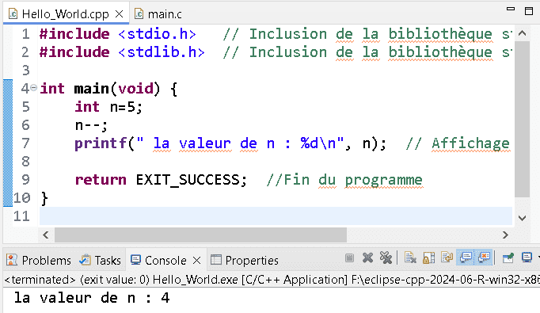Close the Console view tab

point(196,260)
